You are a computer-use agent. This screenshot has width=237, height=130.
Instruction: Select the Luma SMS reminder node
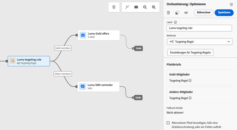point(99,86)
